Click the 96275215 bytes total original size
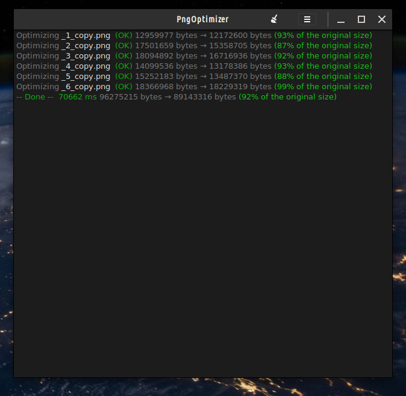406x396 pixels. click(x=131, y=97)
